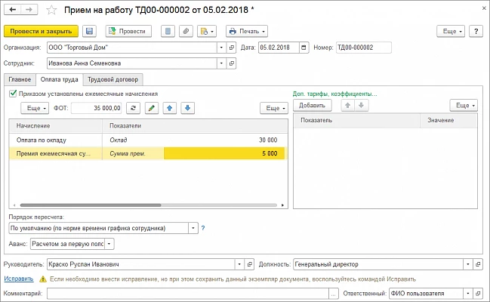The width and height of the screenshot is (490, 302).
Task: Open card for responsible user ФИО пользователя
Action: coord(478,293)
